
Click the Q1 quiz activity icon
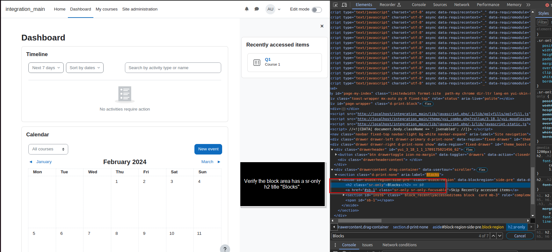coord(257,62)
